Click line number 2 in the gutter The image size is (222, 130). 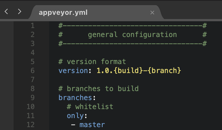(x=33, y=34)
